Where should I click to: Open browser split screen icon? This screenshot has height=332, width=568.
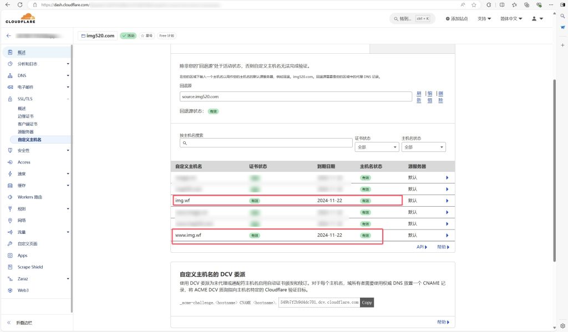(502, 4)
